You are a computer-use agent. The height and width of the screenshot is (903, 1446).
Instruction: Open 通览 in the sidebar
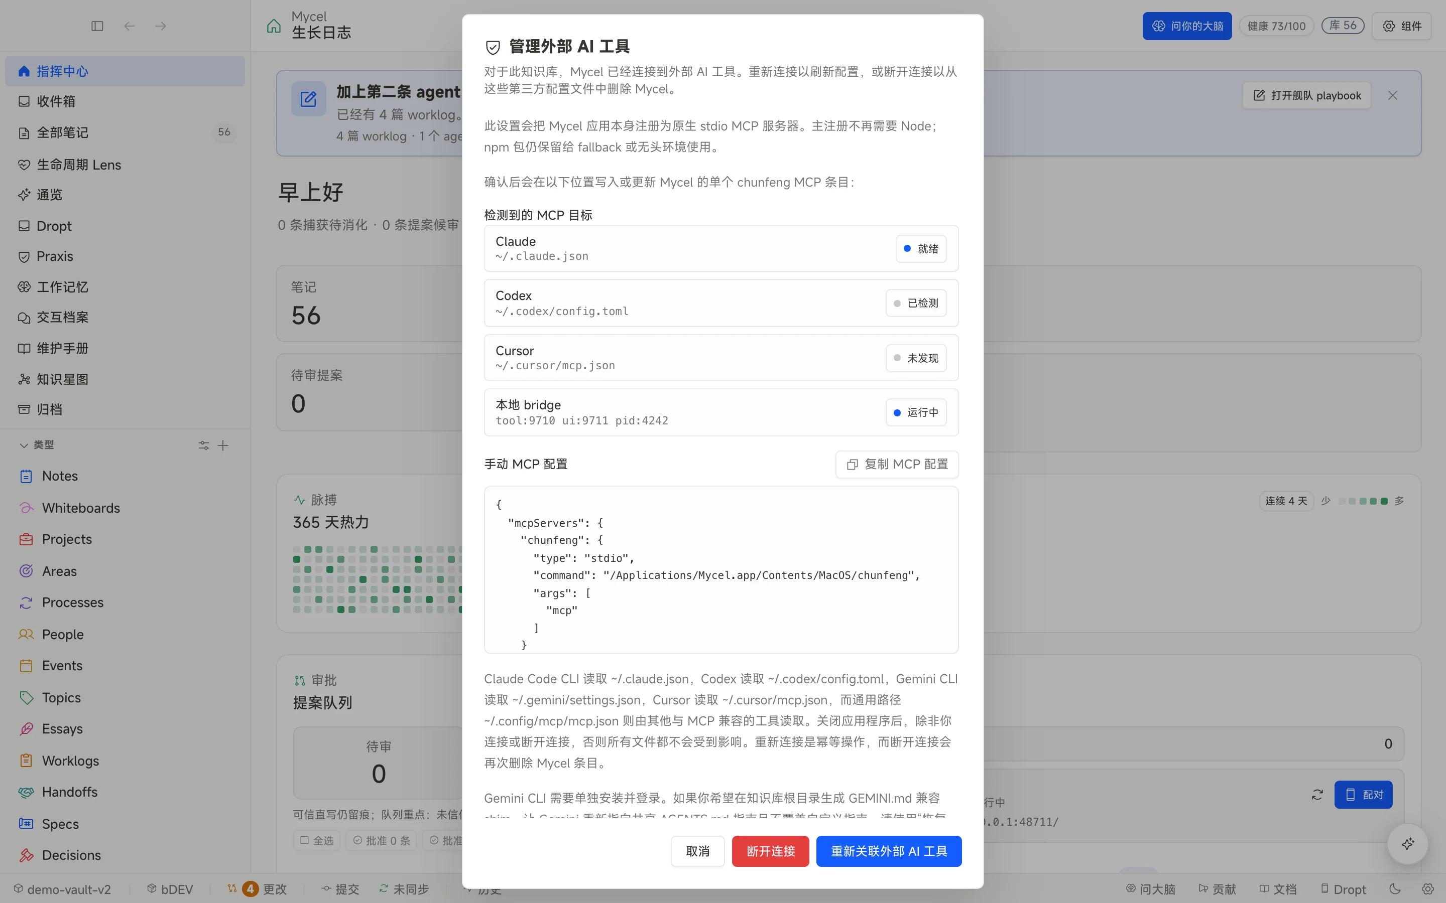pyautogui.click(x=125, y=195)
